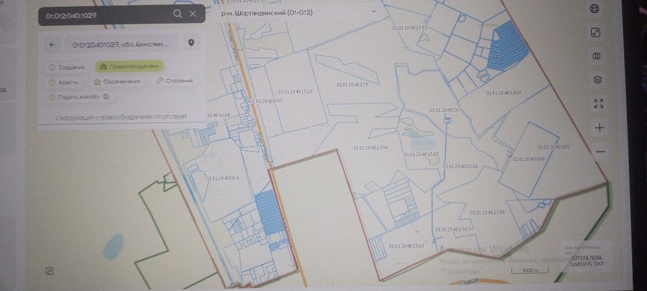
Task: Click parcel label 01012040285
Action: point(553,147)
